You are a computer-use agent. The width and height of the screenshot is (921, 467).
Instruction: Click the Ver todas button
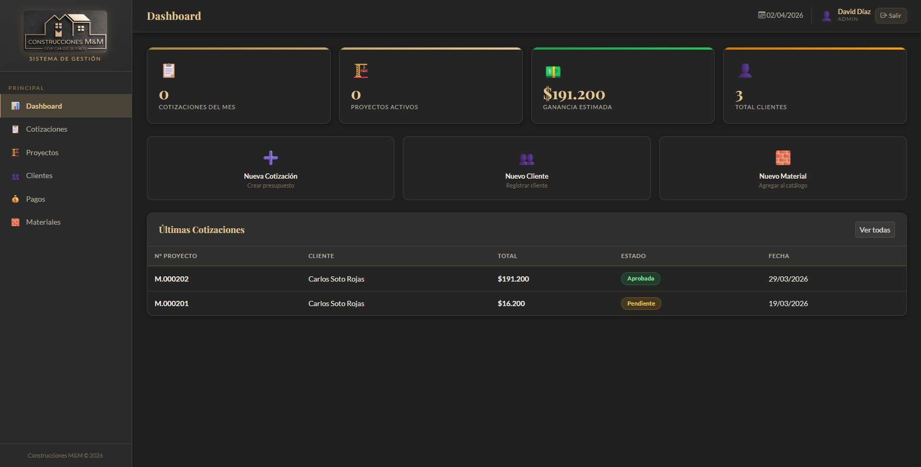[875, 230]
